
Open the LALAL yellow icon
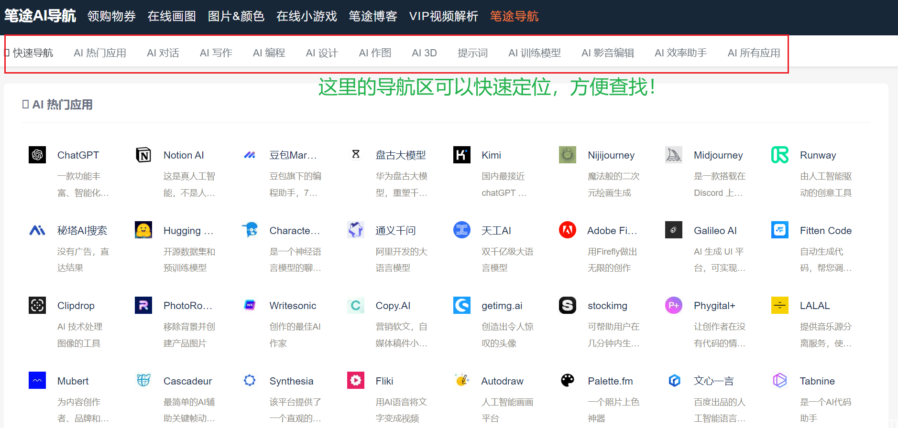coord(780,305)
